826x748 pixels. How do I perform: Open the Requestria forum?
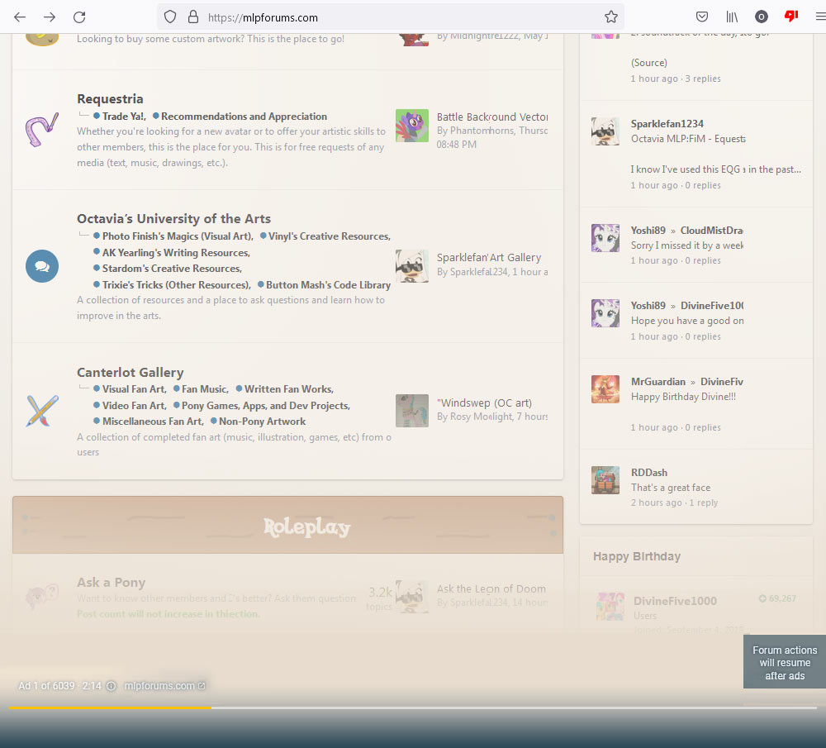[110, 99]
